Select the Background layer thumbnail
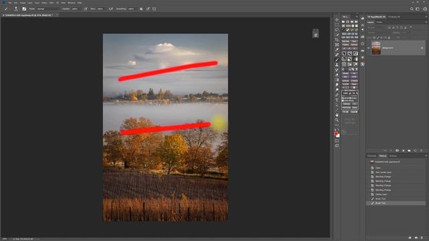The image size is (429, 241). [376, 48]
